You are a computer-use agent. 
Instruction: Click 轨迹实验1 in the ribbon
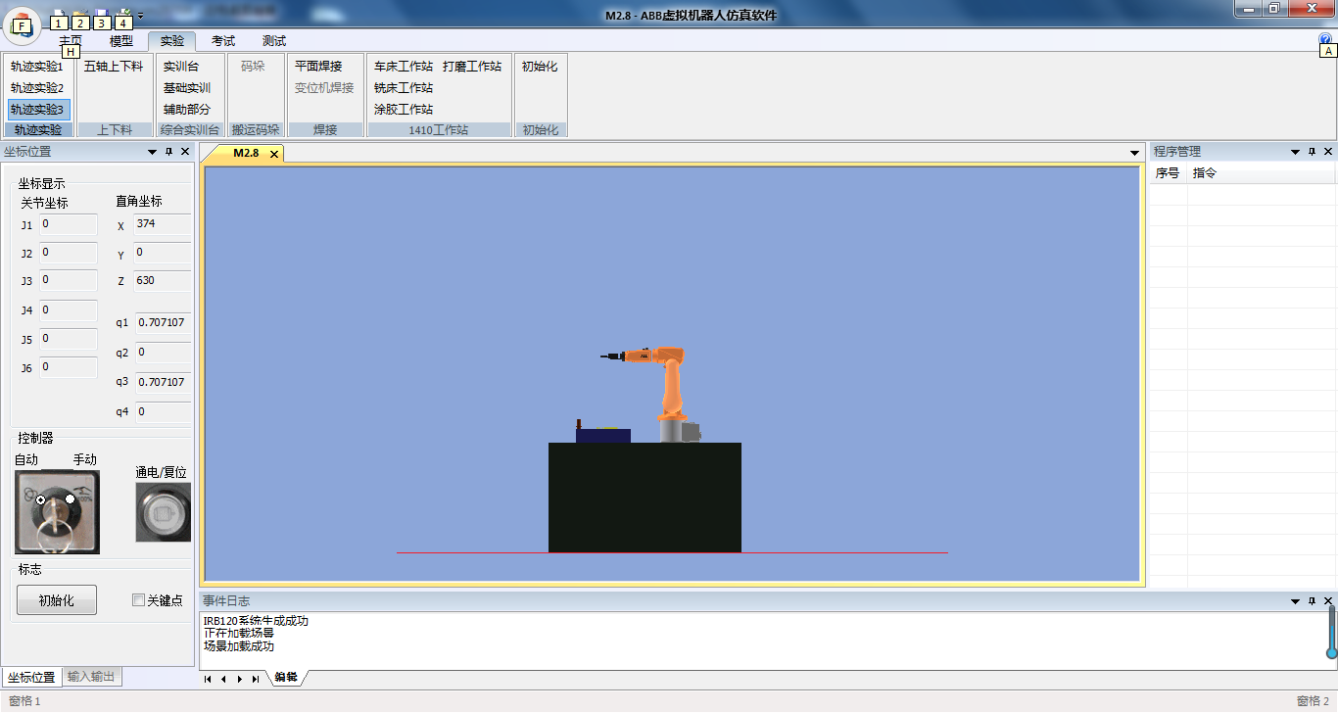[37, 67]
